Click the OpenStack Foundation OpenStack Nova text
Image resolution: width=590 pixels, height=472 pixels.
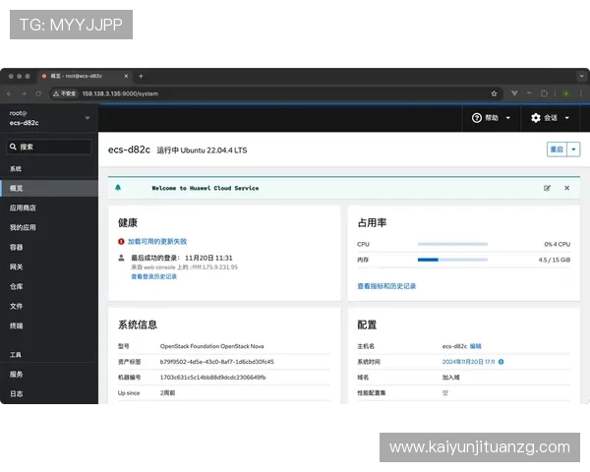click(211, 346)
